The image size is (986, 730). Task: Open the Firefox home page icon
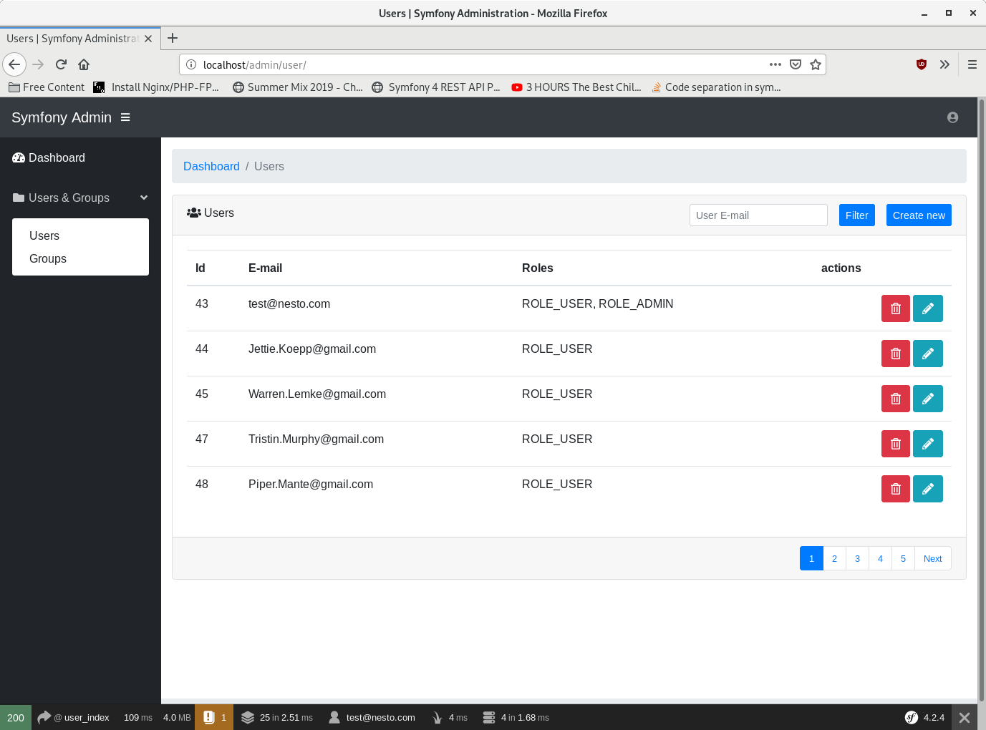click(84, 64)
